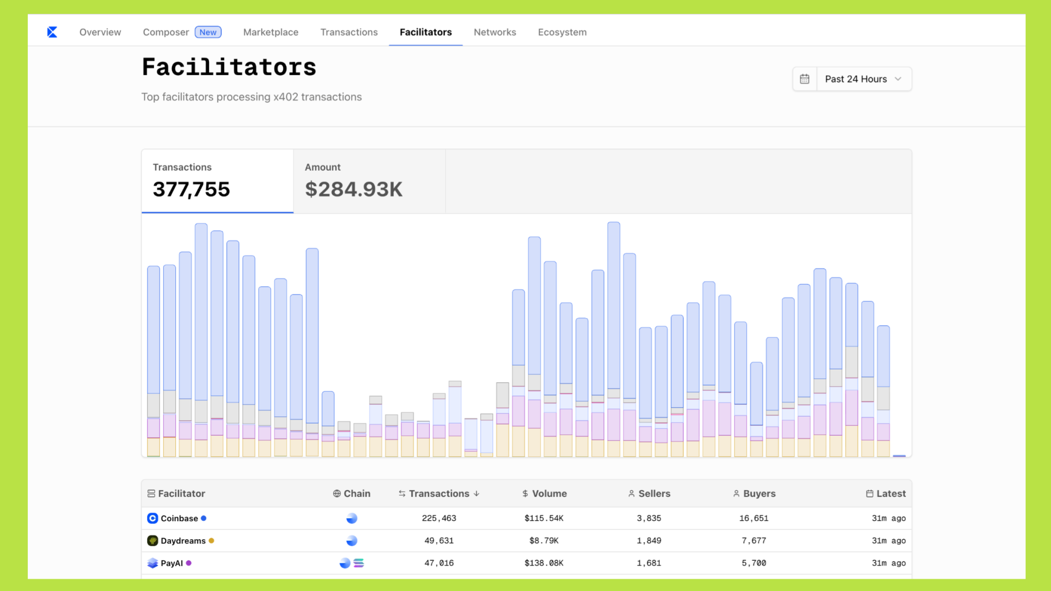Screen dimensions: 1051x591
Task: Switch chart to Amount tab
Action: (x=369, y=181)
